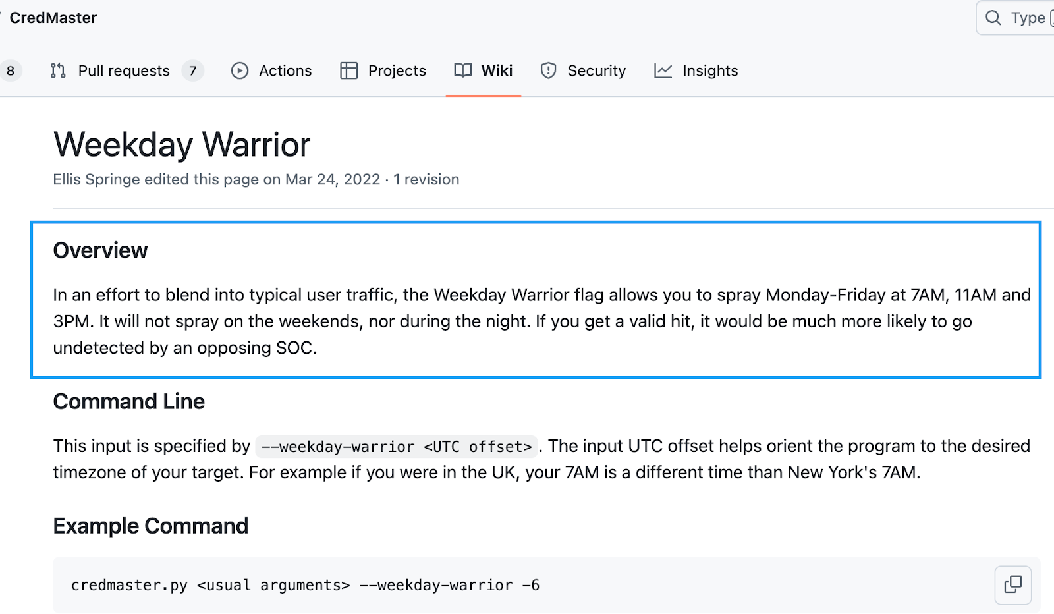Open the Projects tab

click(x=397, y=70)
